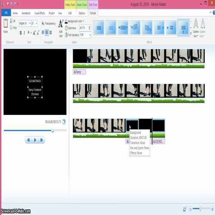Expand the full text effects gallery
This screenshot has width=215, height=215.
point(191,34)
